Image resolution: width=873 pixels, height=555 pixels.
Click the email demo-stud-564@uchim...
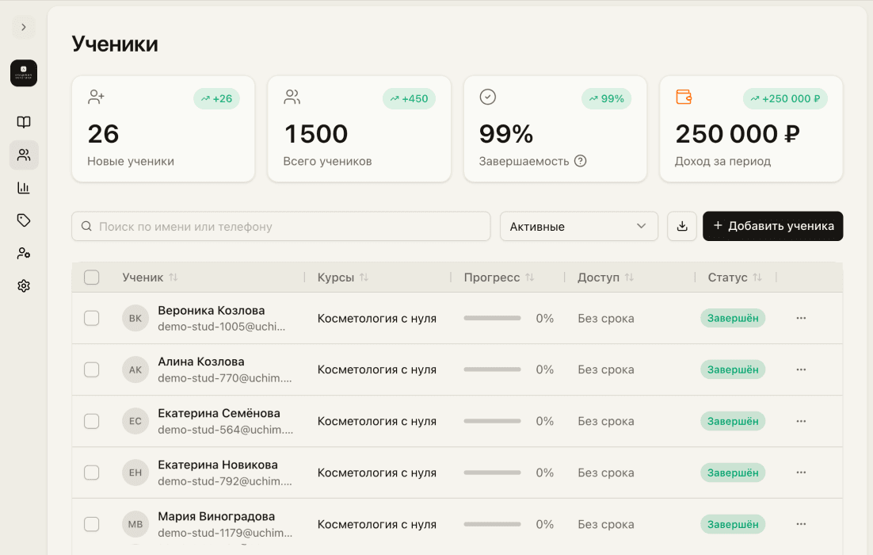225,430
